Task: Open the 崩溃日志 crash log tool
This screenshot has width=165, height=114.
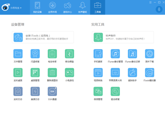Action: 35,91
